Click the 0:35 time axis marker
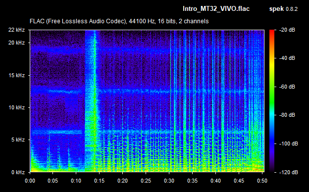This screenshot has width=309, height=192. click(192, 181)
